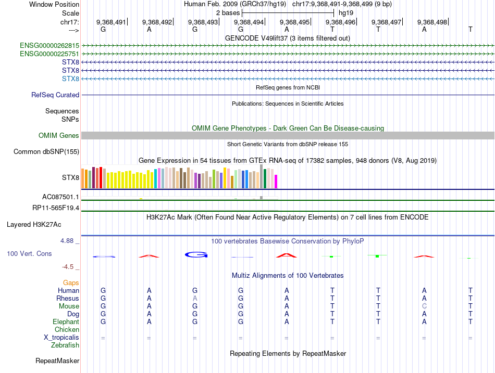Open the GENCODE V49lift37 track title
Viewport: 495px width, 373px height.
click(x=287, y=38)
